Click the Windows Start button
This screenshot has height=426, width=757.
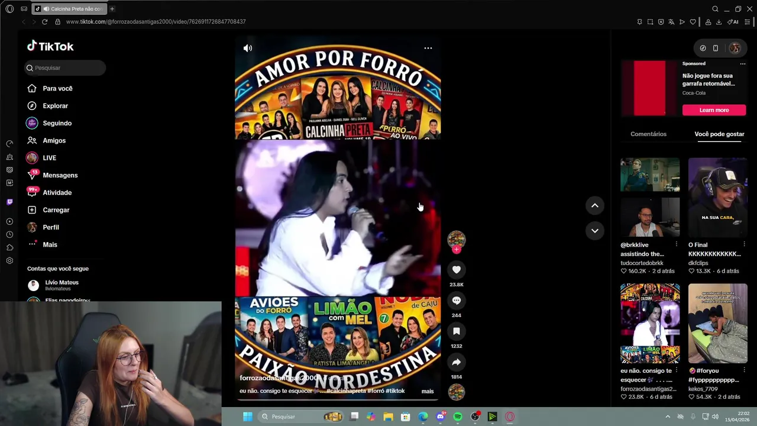tap(248, 417)
